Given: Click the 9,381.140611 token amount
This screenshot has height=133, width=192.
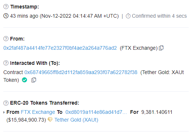Looking at the screenshot, I should coord(157,112).
